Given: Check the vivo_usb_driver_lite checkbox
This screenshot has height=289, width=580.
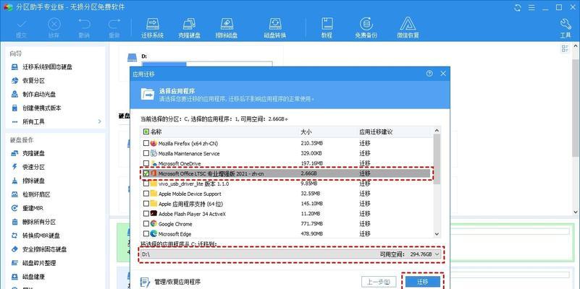Looking at the screenshot, I should [146, 184].
